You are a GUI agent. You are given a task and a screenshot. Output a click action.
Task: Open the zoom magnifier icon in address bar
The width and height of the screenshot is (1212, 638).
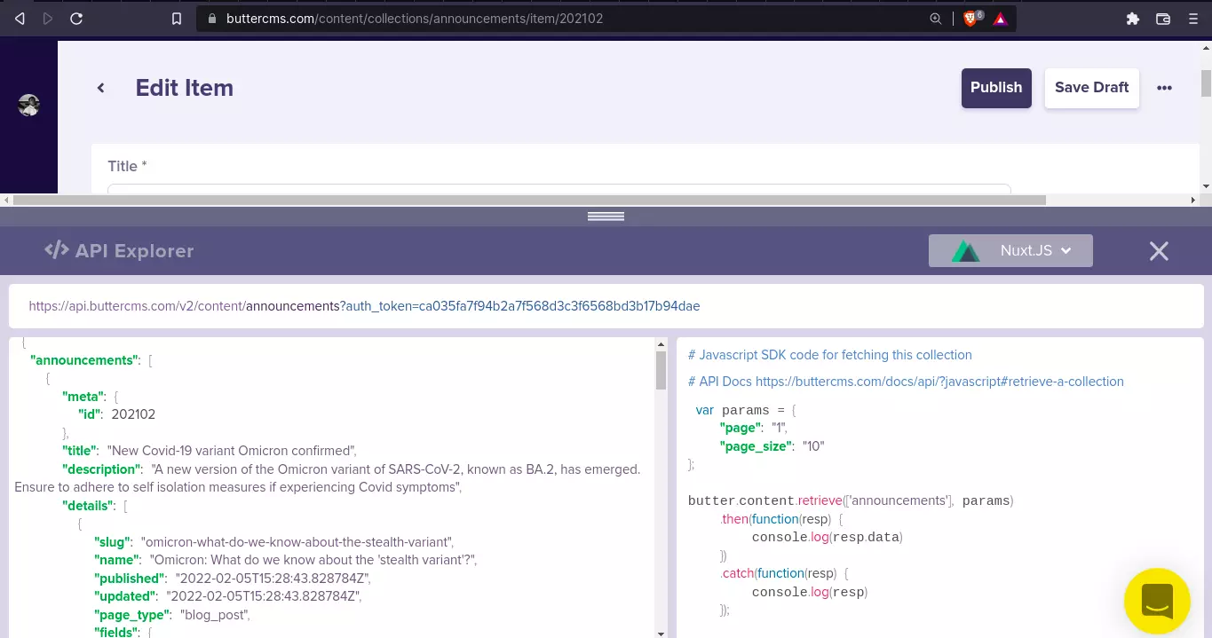pos(936,18)
